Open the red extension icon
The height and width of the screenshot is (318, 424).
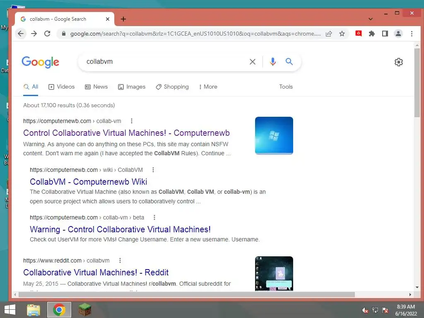359,33
